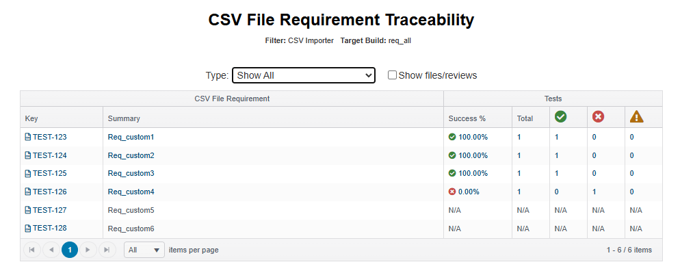
Task: Open the Type dropdown showing Show All
Action: [x=304, y=75]
